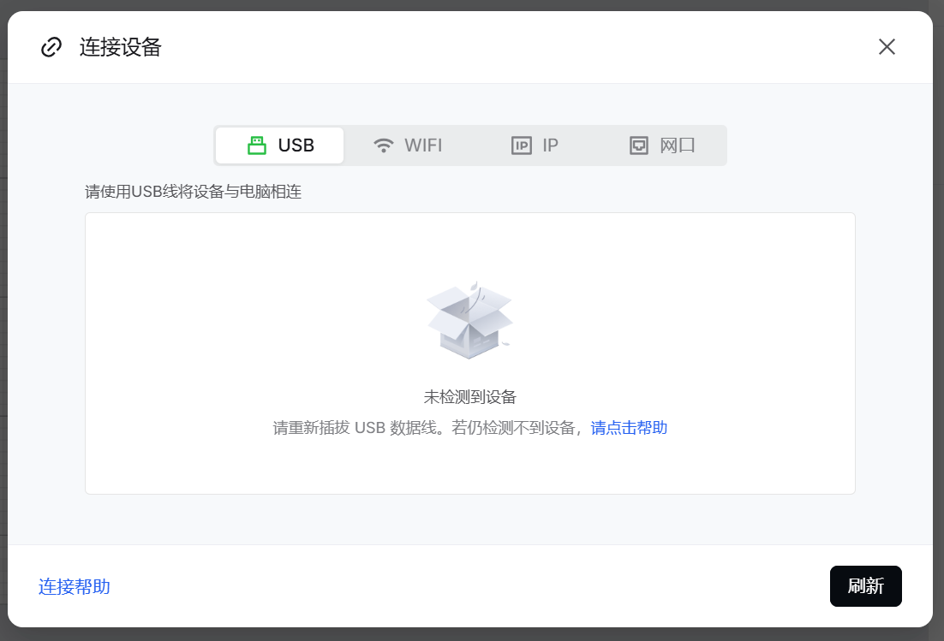Click the IP box icon
Image resolution: width=944 pixels, height=641 pixels.
(x=522, y=145)
